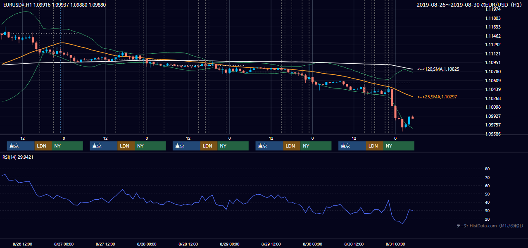Click price axis value 1.09757
The width and height of the screenshot is (528, 248).
[x=493, y=125]
